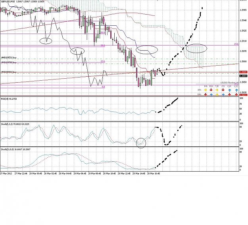
Task: Click the 1.5850 price axis value
Action: (x=243, y=82)
